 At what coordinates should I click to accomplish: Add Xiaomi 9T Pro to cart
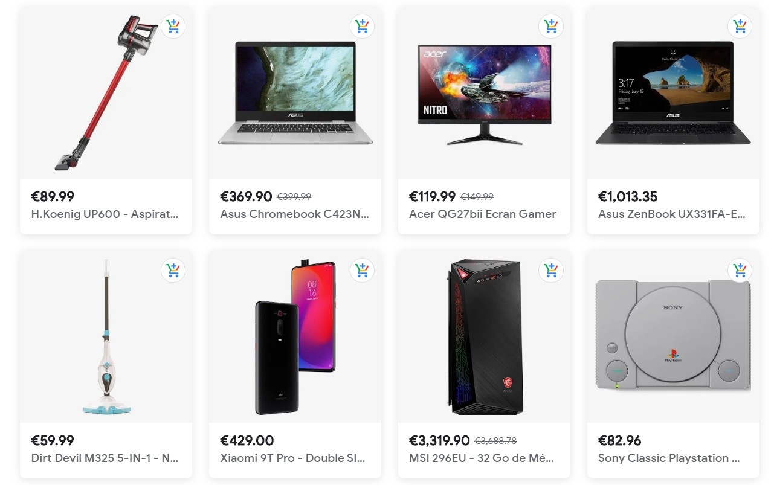(363, 271)
